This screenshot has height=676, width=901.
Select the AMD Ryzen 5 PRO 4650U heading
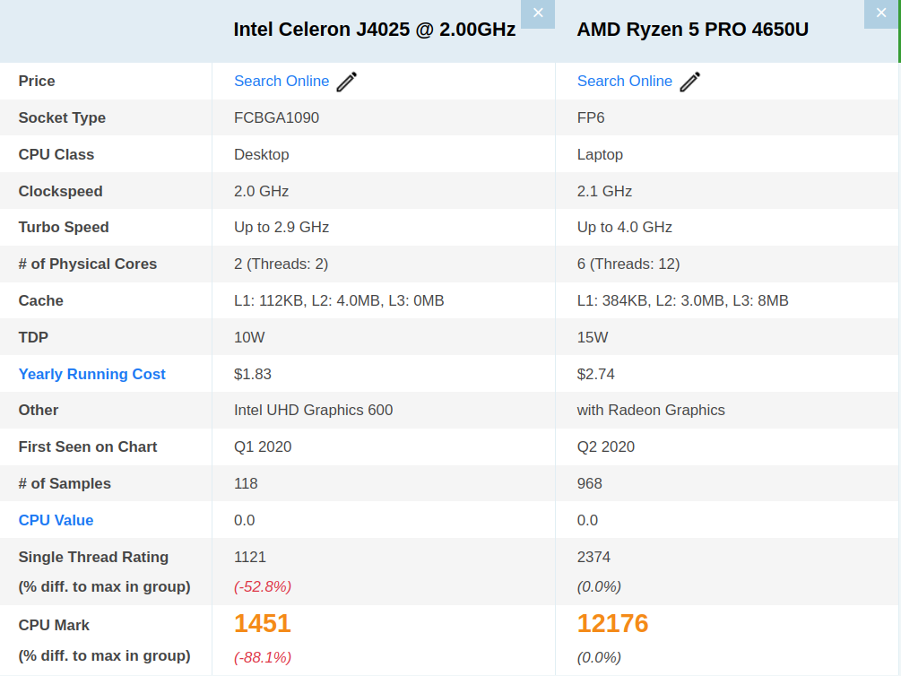692,30
